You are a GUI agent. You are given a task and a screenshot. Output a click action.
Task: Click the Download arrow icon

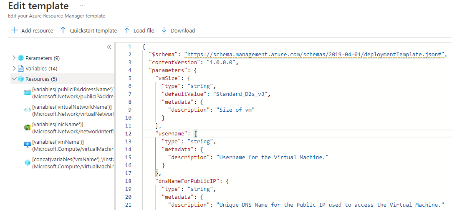pos(164,30)
